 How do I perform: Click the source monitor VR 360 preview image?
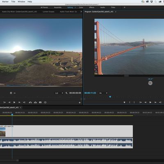point(41,52)
